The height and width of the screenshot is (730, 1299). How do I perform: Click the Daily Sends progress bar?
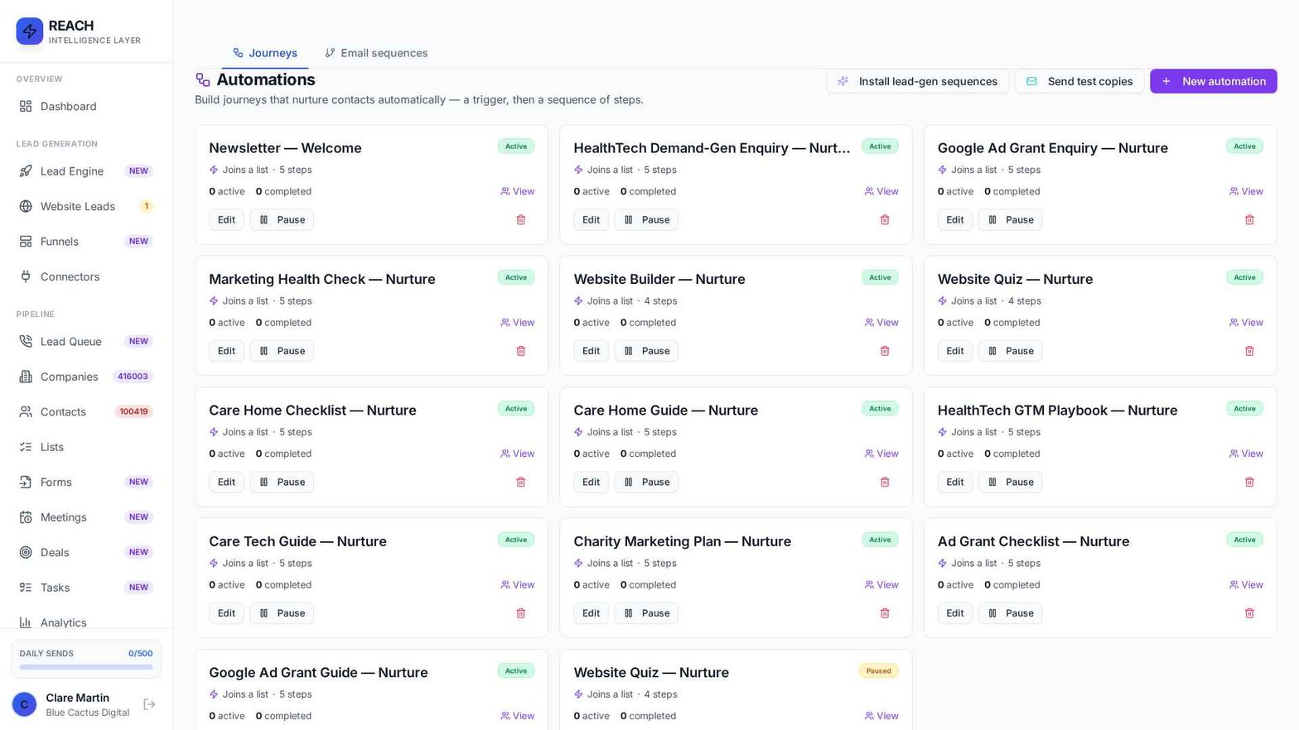click(x=86, y=667)
